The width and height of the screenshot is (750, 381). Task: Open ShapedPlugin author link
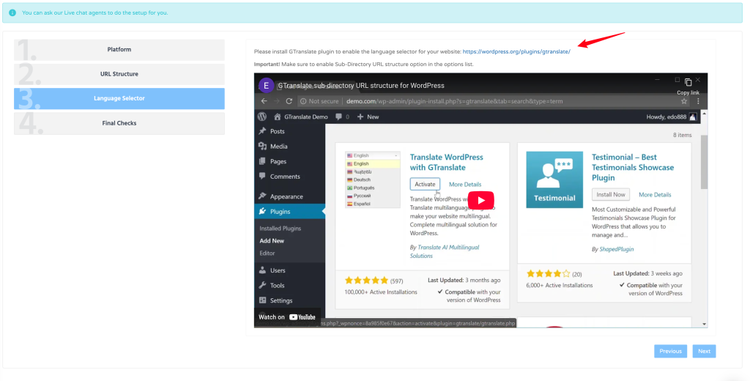(617, 249)
